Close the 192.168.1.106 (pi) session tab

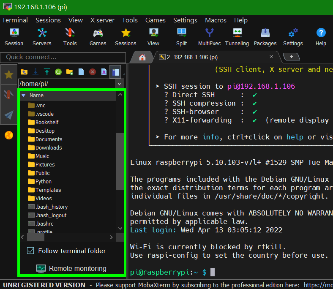tap(271, 57)
